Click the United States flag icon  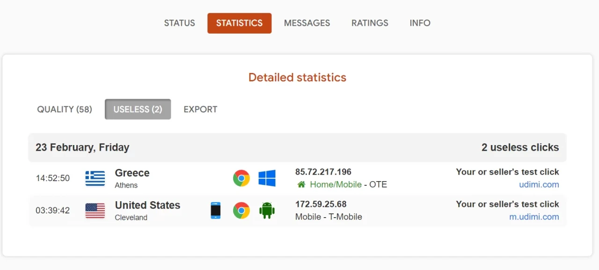pos(95,211)
